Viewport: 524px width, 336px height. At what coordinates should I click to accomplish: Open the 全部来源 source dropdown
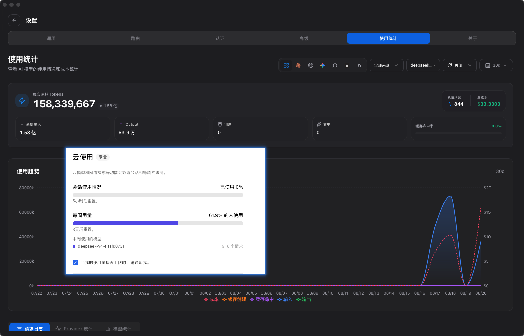pos(386,65)
